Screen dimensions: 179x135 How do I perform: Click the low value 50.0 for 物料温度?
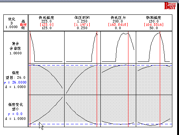pos(154,28)
